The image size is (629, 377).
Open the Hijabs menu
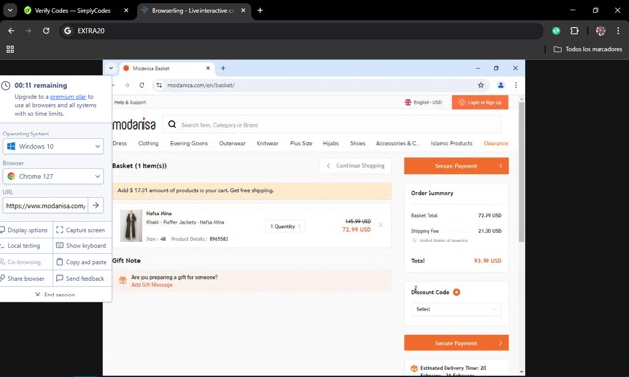tap(331, 143)
